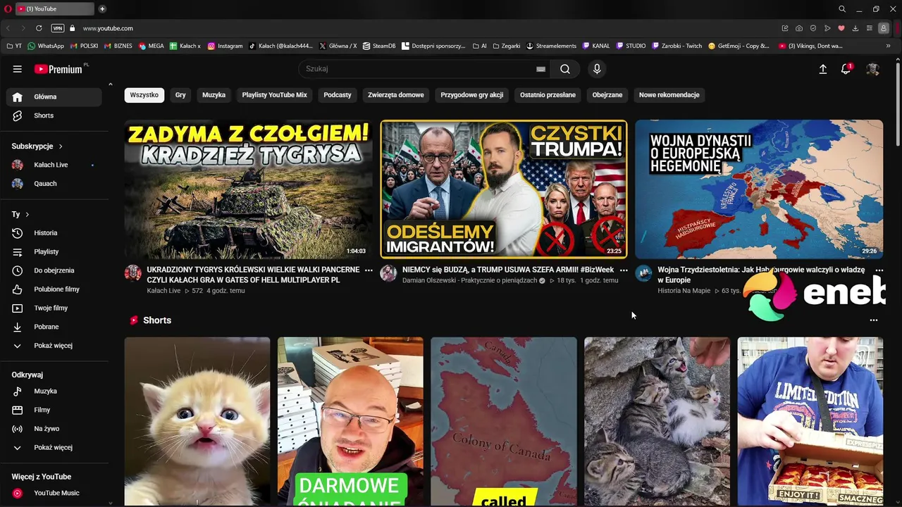Viewport: 902px width, 507px height.
Task: Open the hamburger guide menu
Action: pos(17,69)
